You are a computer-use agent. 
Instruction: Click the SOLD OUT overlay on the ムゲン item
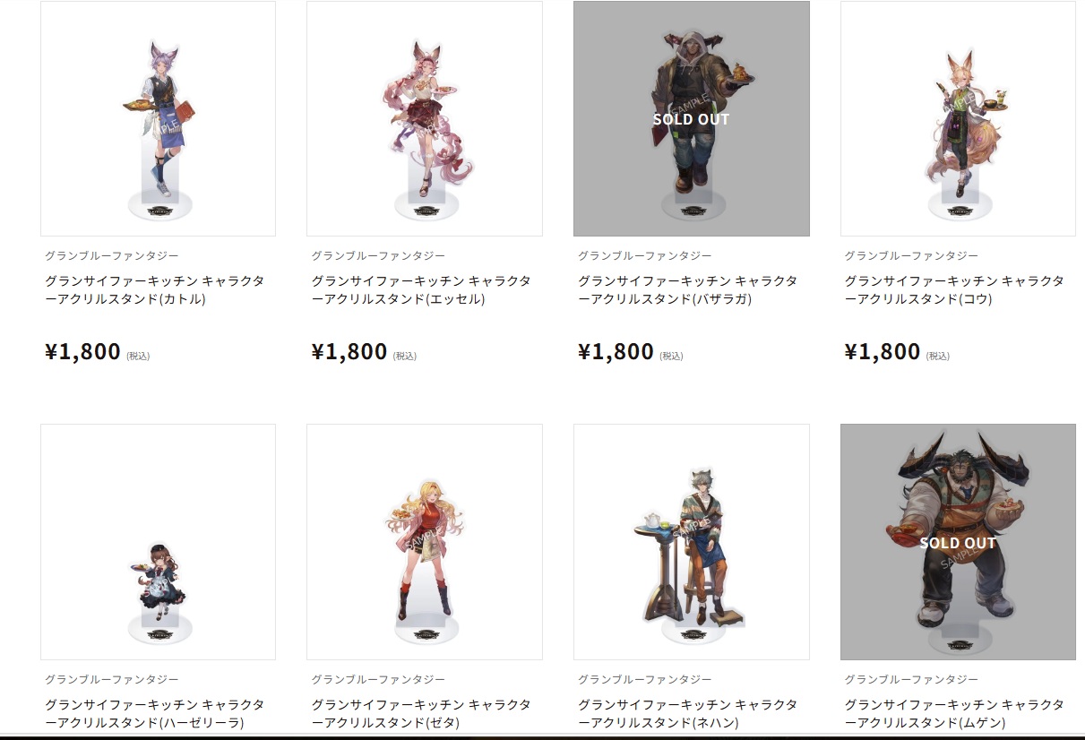[x=958, y=543]
